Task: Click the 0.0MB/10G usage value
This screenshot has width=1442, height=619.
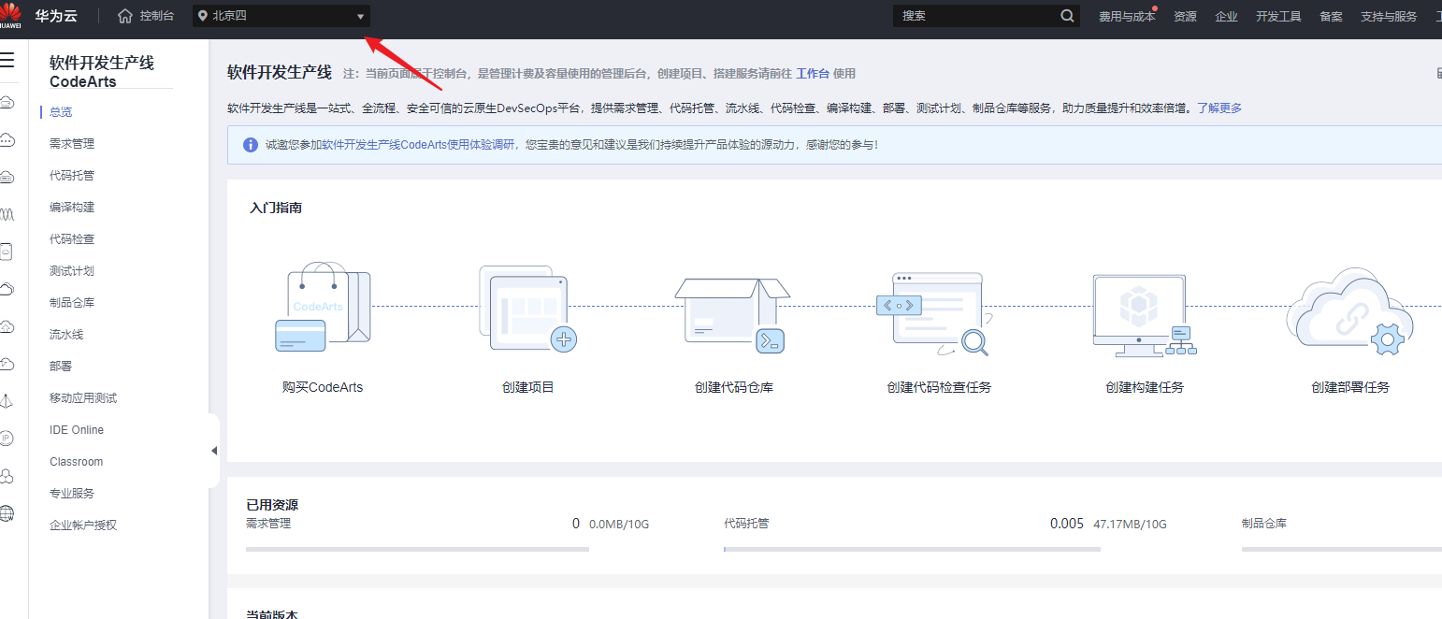Action: (619, 525)
